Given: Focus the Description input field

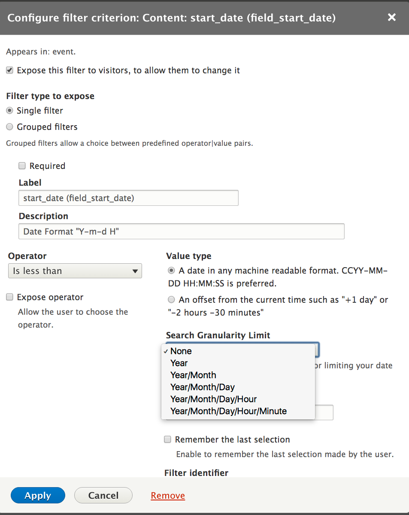Looking at the screenshot, I should [182, 231].
